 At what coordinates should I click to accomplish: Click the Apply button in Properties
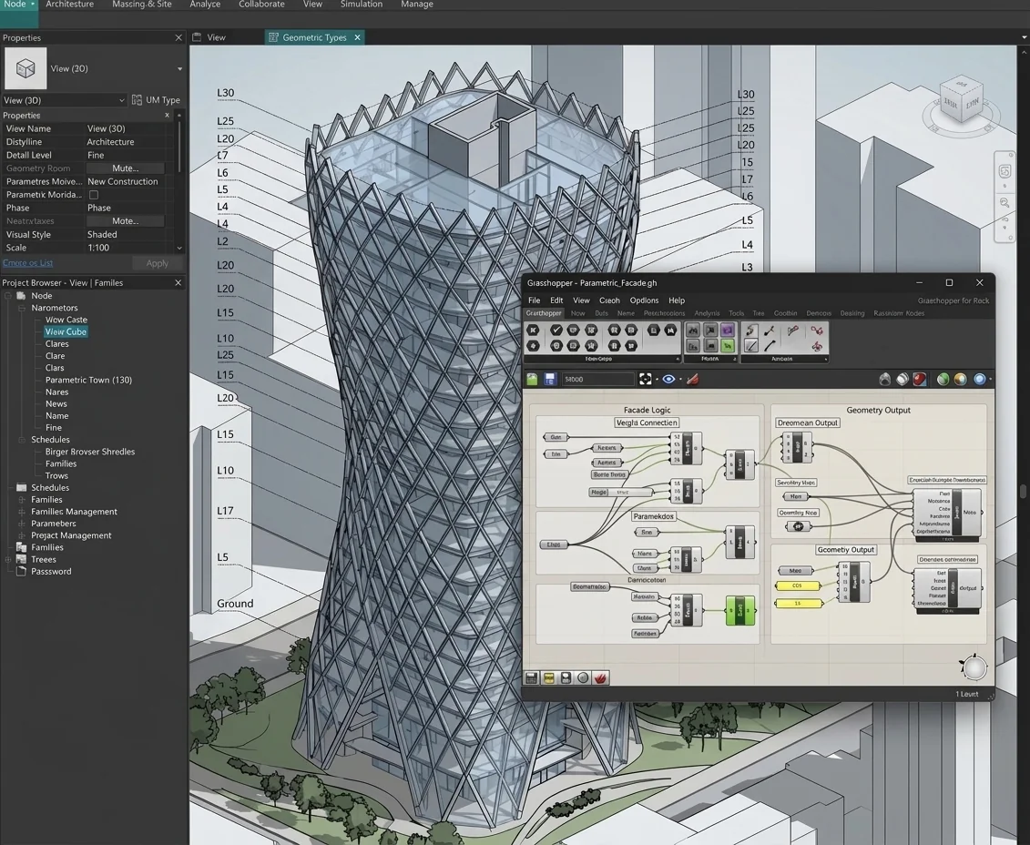tap(157, 263)
